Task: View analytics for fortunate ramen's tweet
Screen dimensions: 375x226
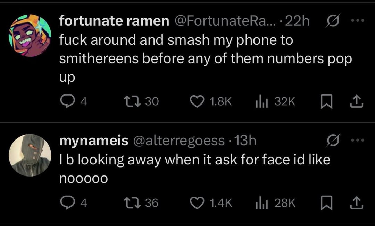Action: pyautogui.click(x=260, y=101)
